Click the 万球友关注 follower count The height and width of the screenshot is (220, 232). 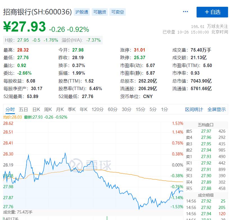point(209,26)
